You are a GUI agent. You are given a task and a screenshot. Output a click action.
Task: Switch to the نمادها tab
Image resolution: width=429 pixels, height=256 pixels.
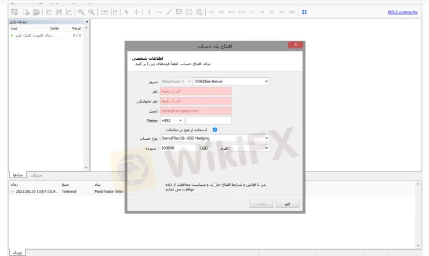pos(18,175)
